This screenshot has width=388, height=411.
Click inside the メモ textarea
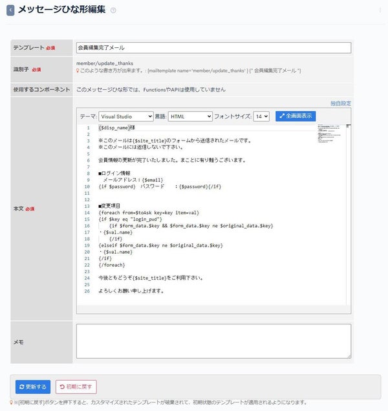pos(213,341)
